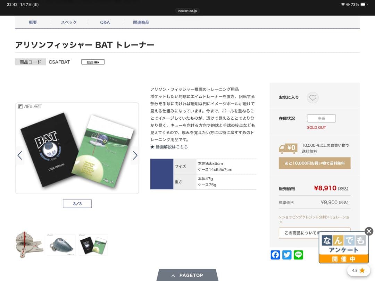This screenshot has width=375, height=281.
Task: Select the grey case thumbnail
Action: point(61,245)
